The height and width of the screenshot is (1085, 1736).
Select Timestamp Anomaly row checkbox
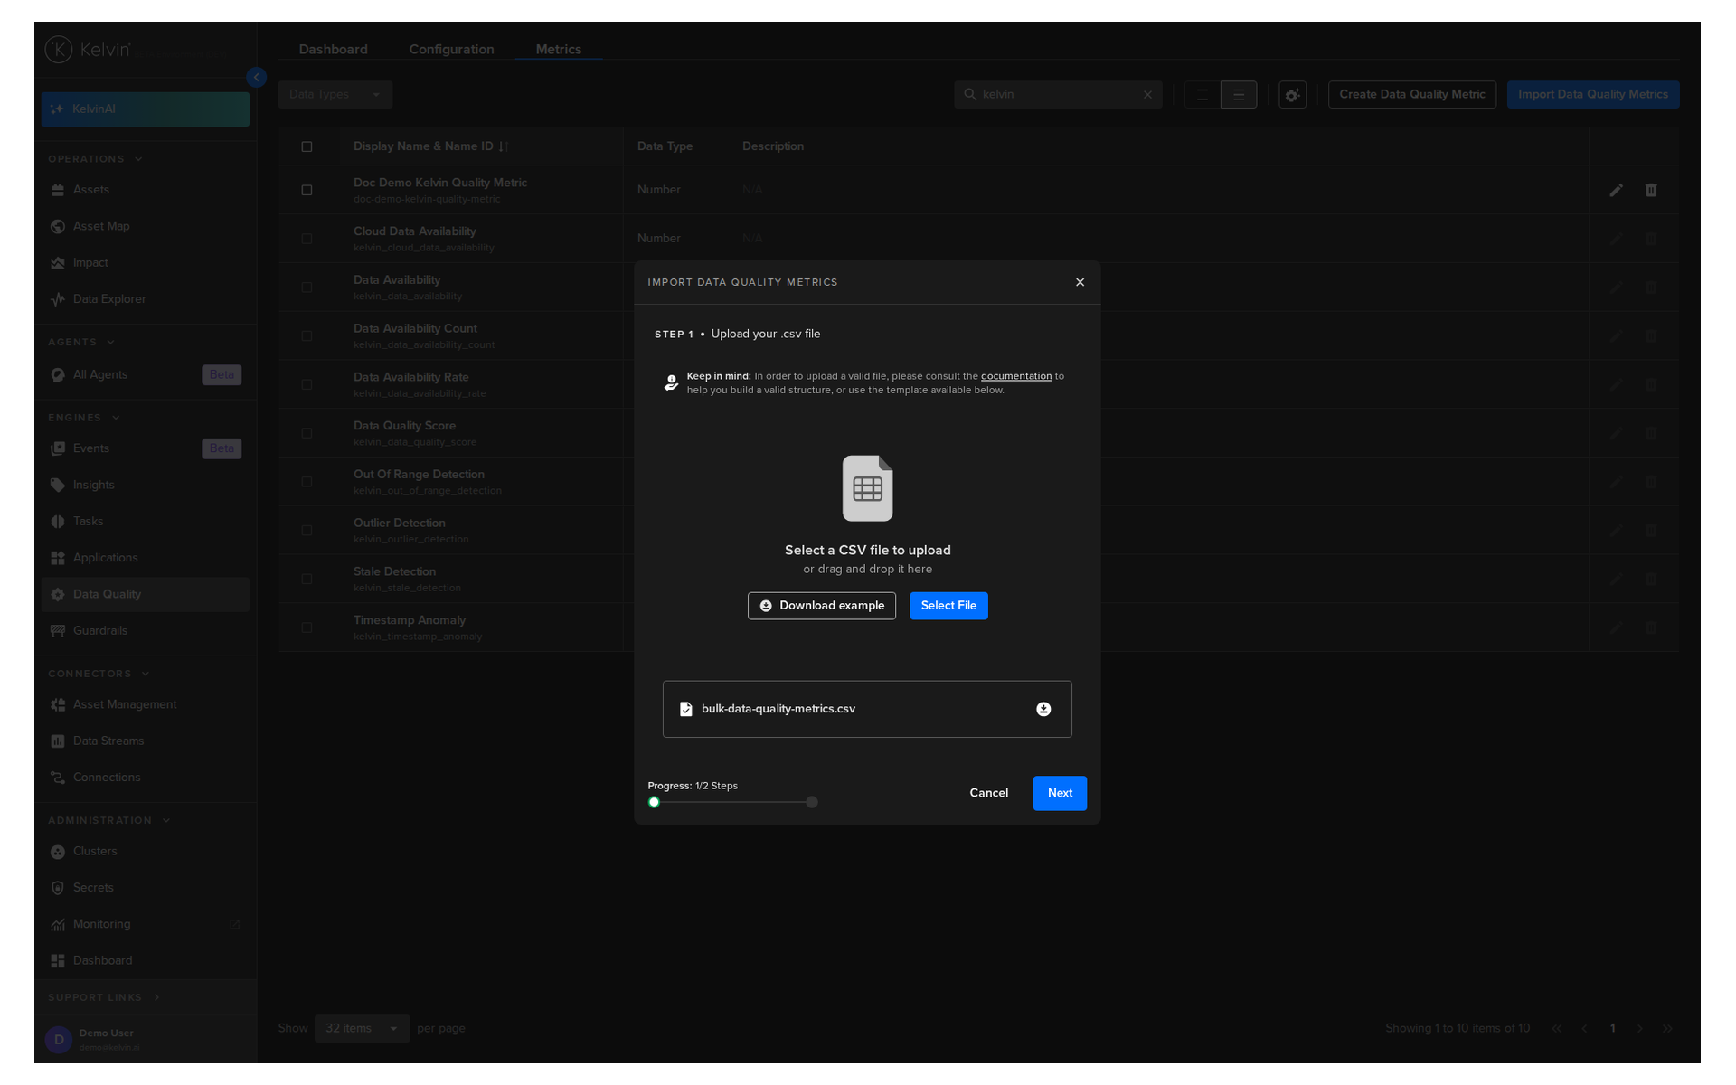click(307, 627)
